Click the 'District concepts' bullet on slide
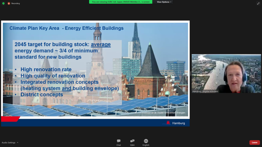This screenshot has height=147, width=262. [x=42, y=94]
